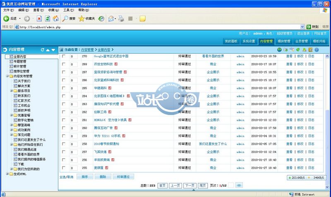This screenshot has height=197, width=331.
Task: Click the yellow note icon in toolbar
Action: pos(143,19)
